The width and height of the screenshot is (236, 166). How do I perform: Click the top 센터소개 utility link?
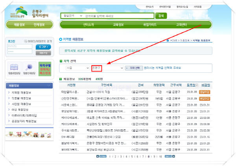coord(149,7)
